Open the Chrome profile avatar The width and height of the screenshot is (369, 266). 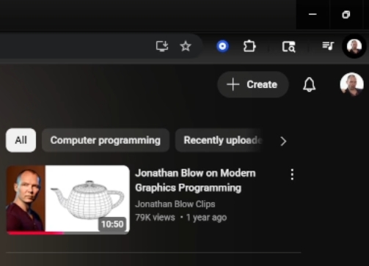pyautogui.click(x=354, y=46)
